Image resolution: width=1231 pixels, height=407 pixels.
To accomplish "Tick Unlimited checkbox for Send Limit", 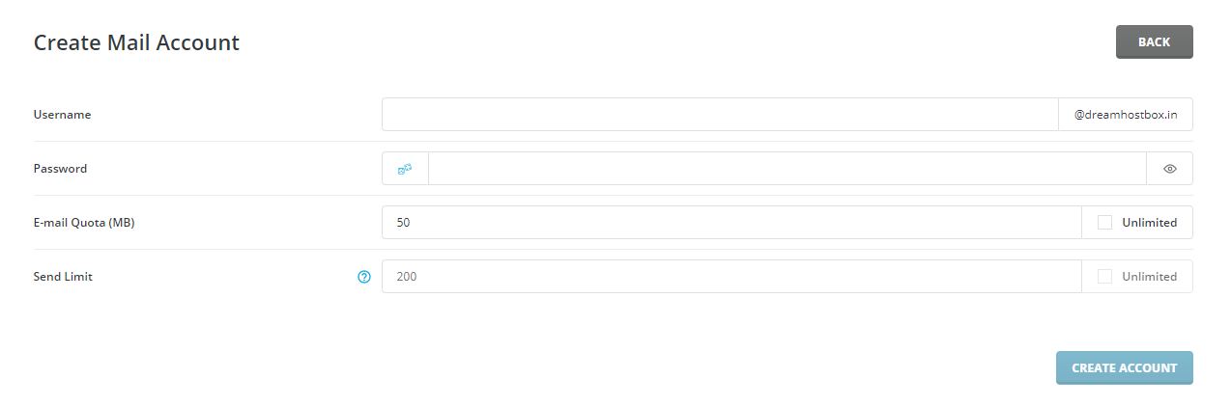I will point(1104,276).
